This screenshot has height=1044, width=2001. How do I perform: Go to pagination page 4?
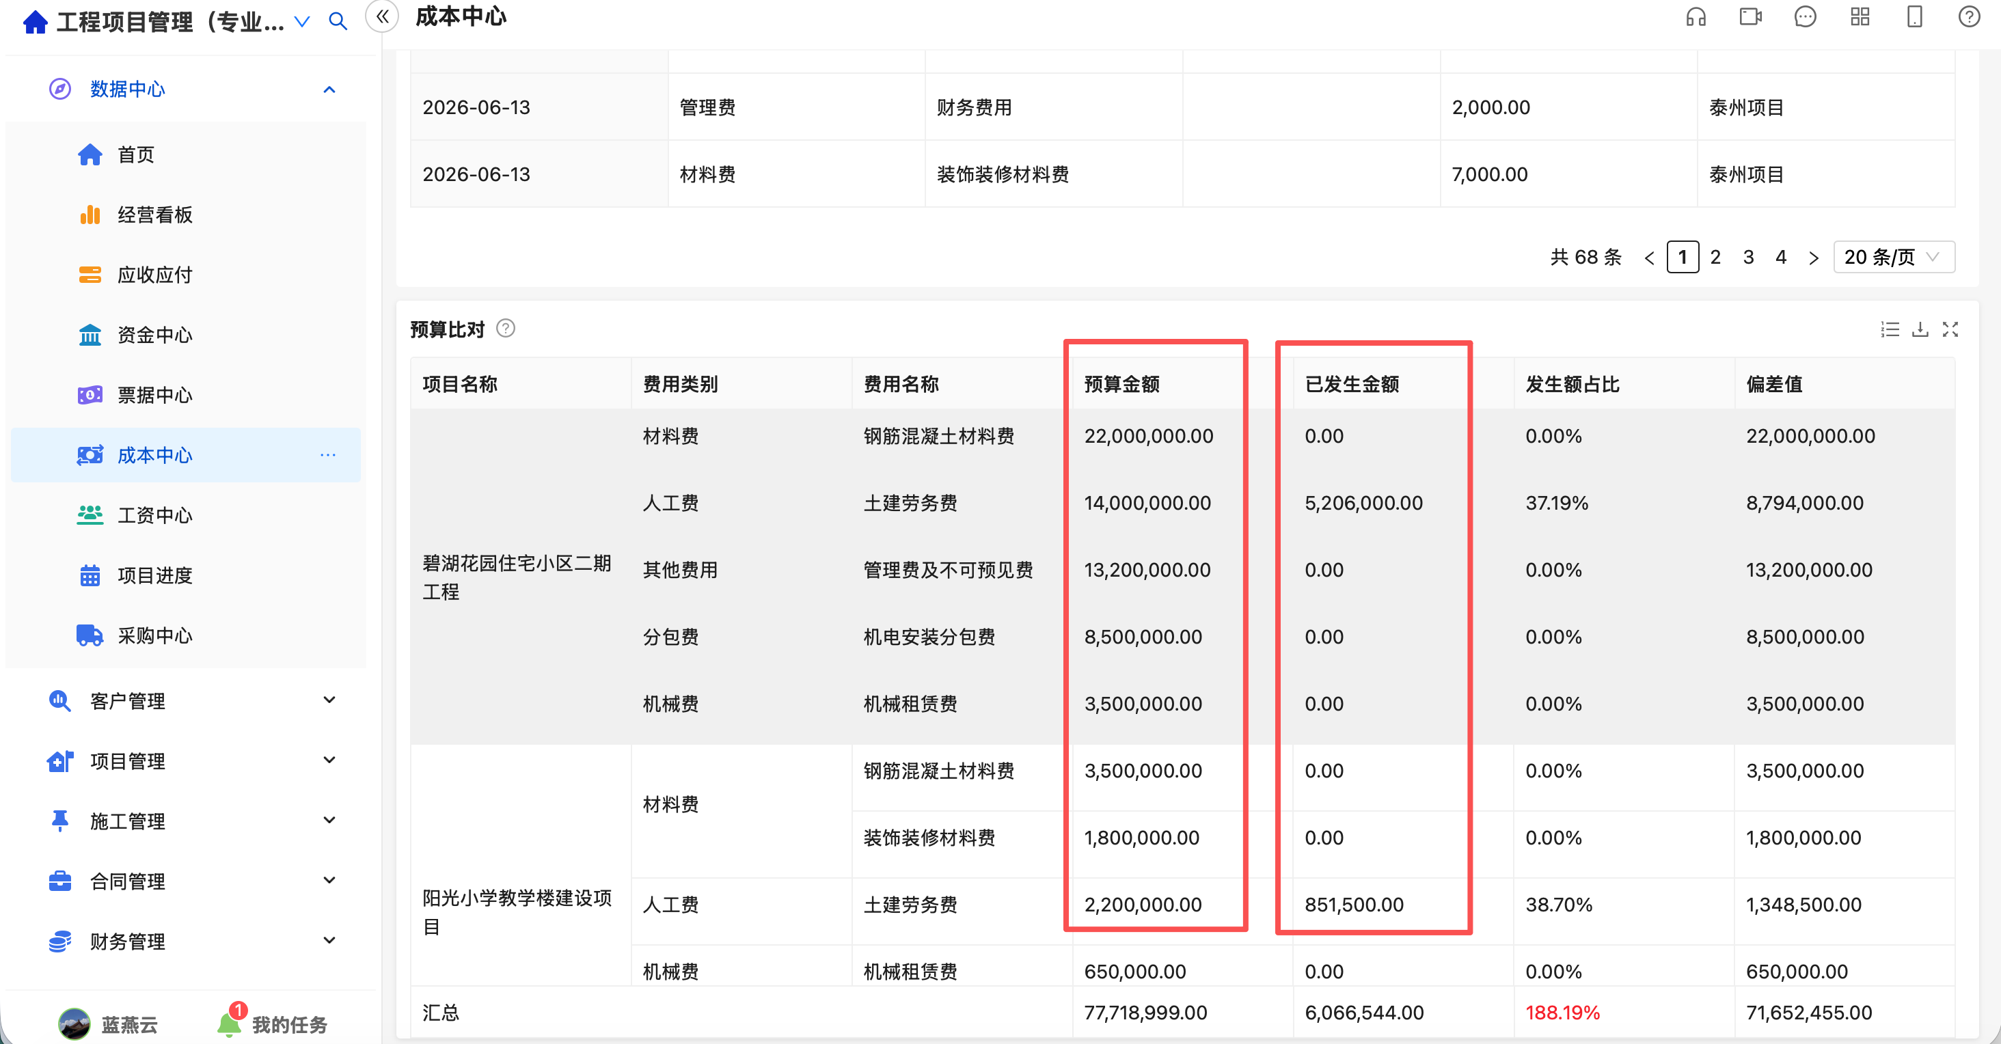(x=1780, y=257)
